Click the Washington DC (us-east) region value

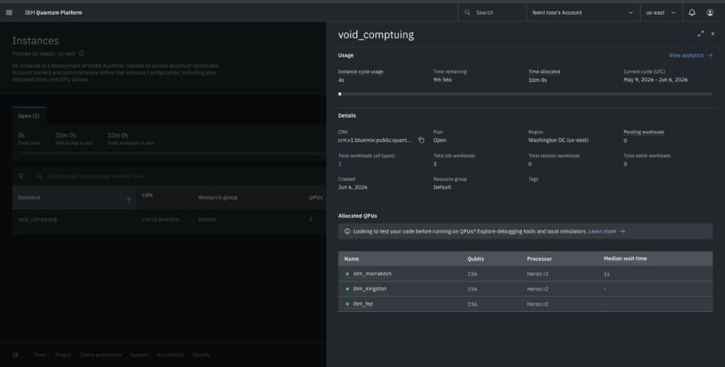coord(559,140)
